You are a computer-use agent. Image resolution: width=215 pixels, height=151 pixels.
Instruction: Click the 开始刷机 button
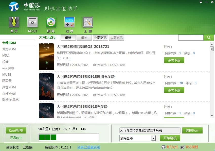(x=170, y=138)
